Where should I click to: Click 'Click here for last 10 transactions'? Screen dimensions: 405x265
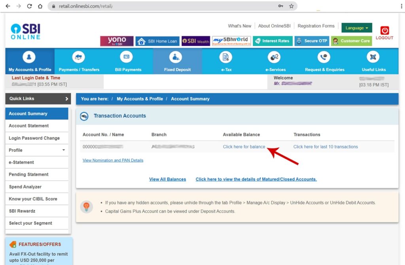pyautogui.click(x=326, y=147)
